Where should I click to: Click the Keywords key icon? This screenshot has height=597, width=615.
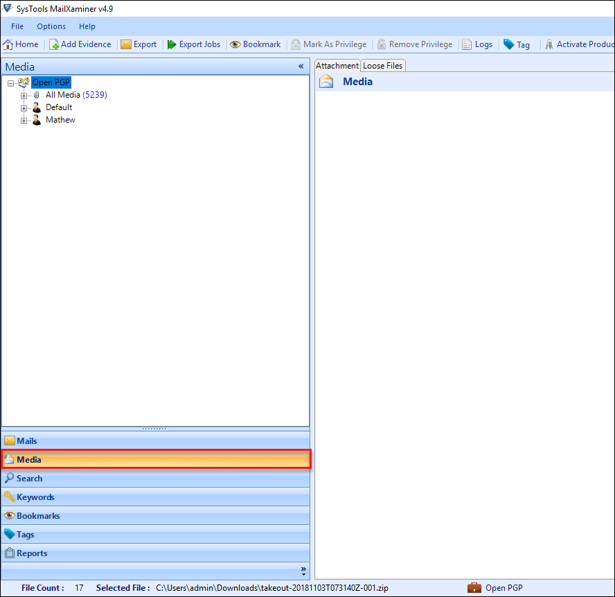(10, 497)
